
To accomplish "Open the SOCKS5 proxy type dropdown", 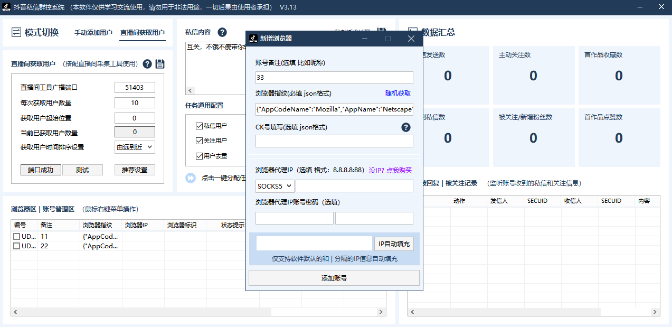I will pyautogui.click(x=275, y=186).
